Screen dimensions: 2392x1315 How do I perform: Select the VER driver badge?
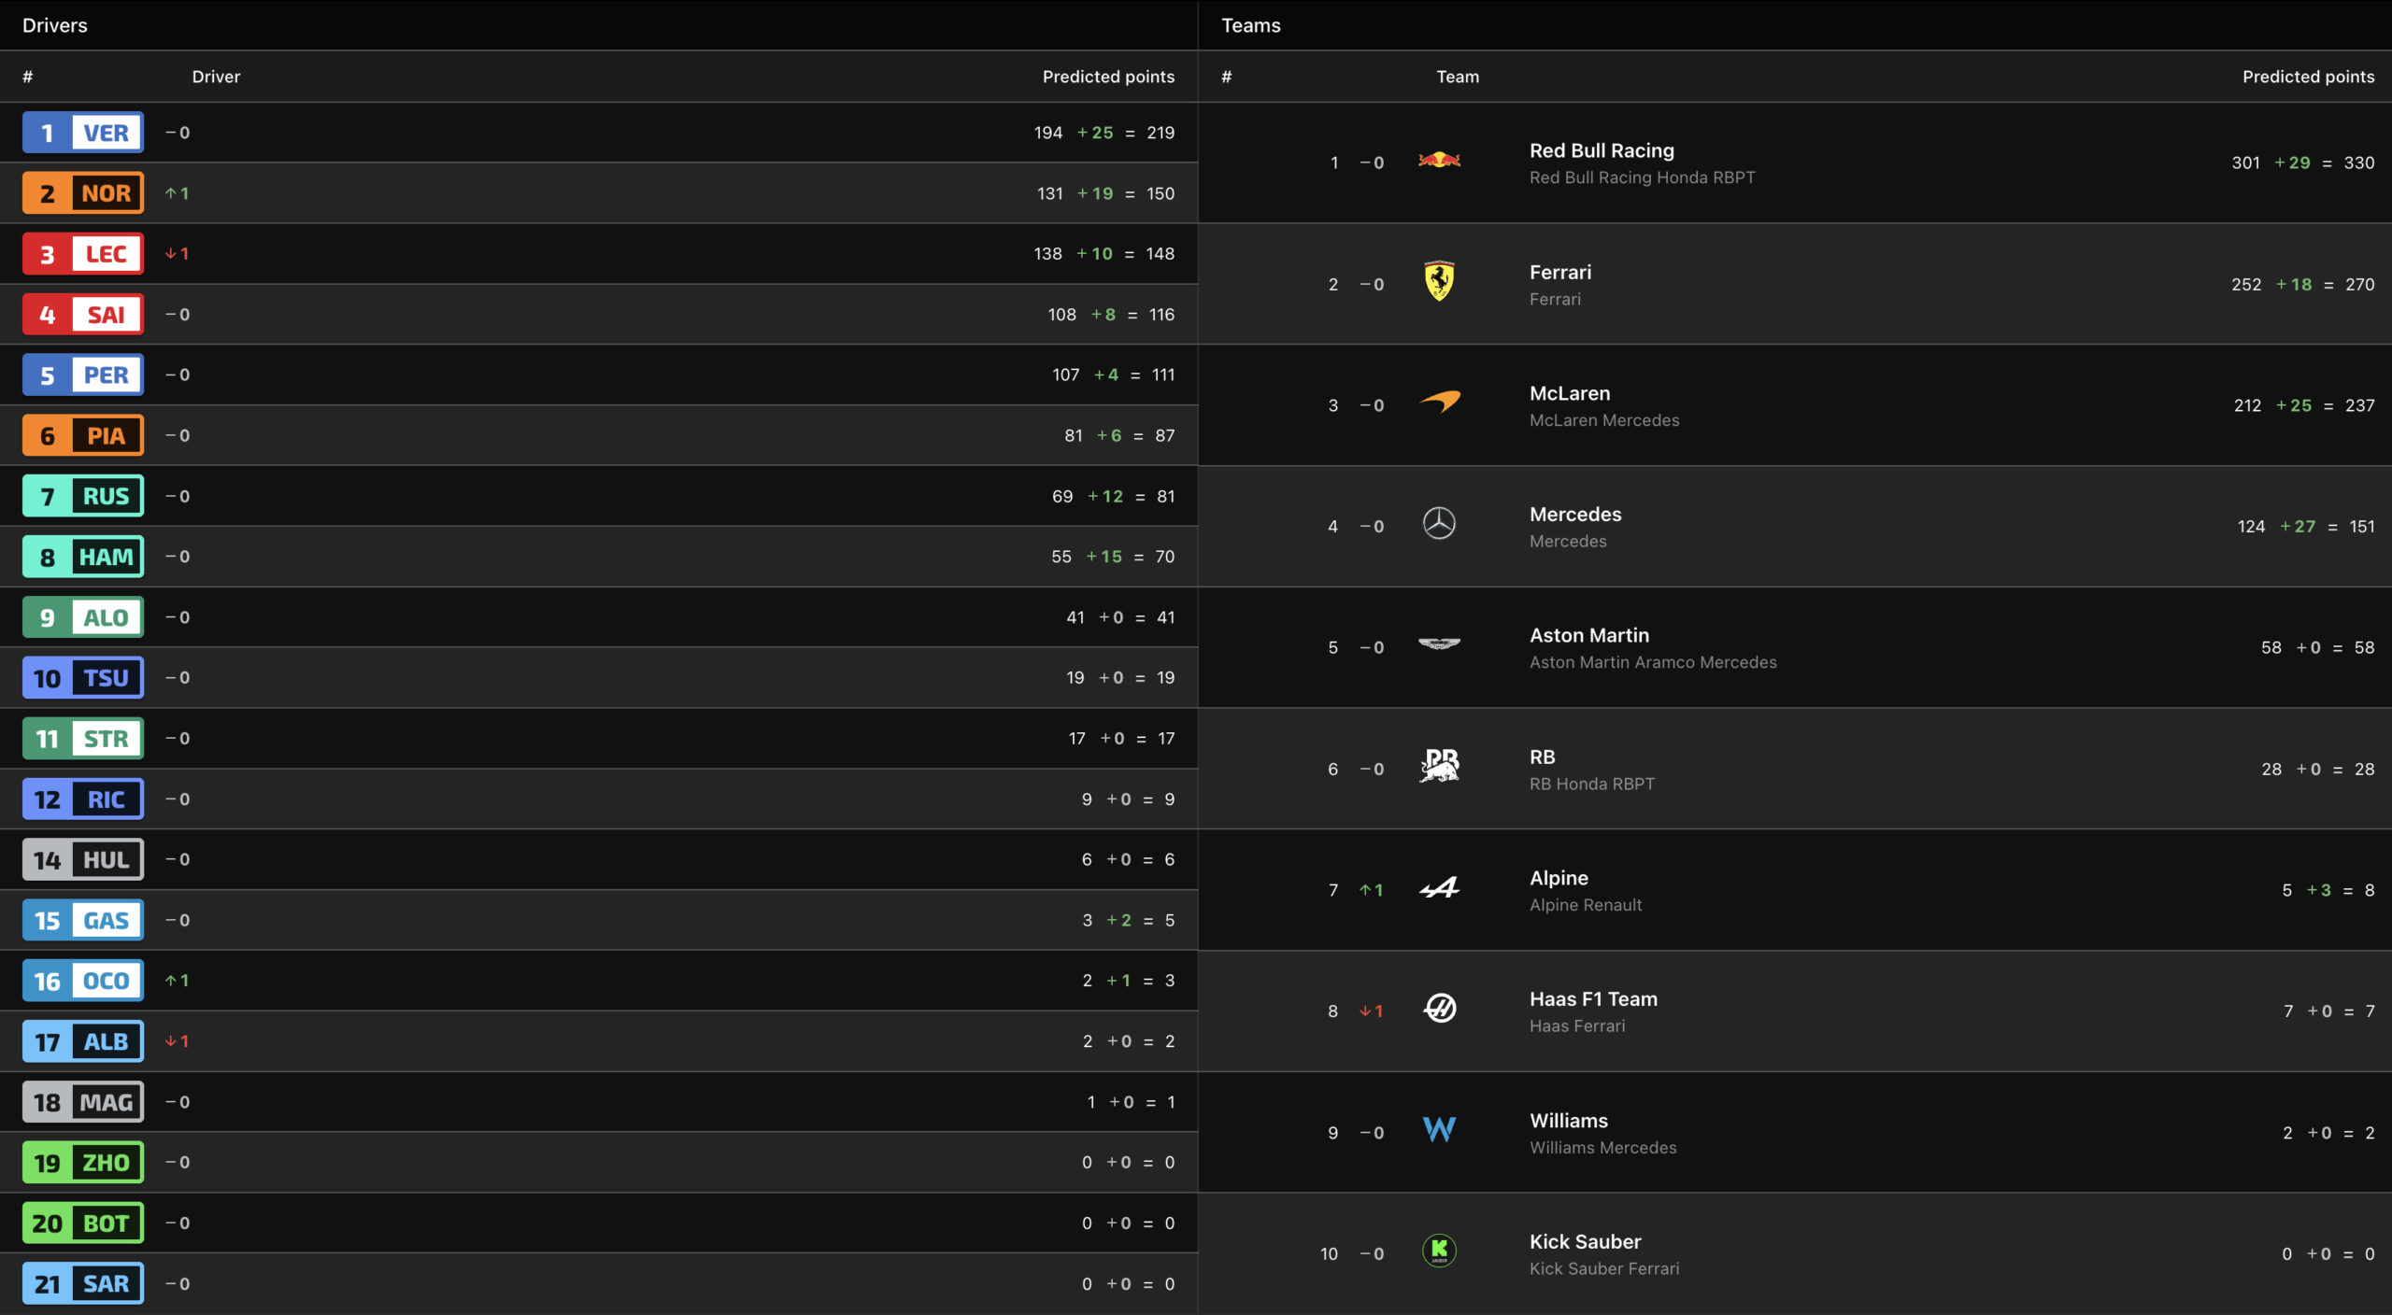(83, 133)
